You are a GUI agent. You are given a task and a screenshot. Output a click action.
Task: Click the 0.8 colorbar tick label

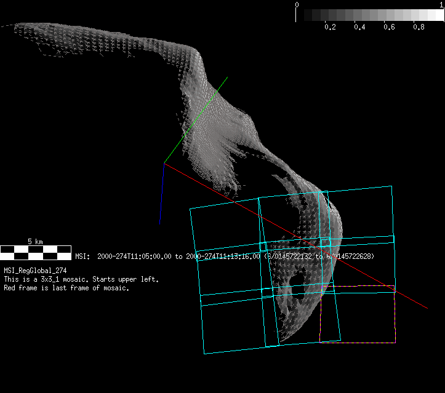click(419, 28)
